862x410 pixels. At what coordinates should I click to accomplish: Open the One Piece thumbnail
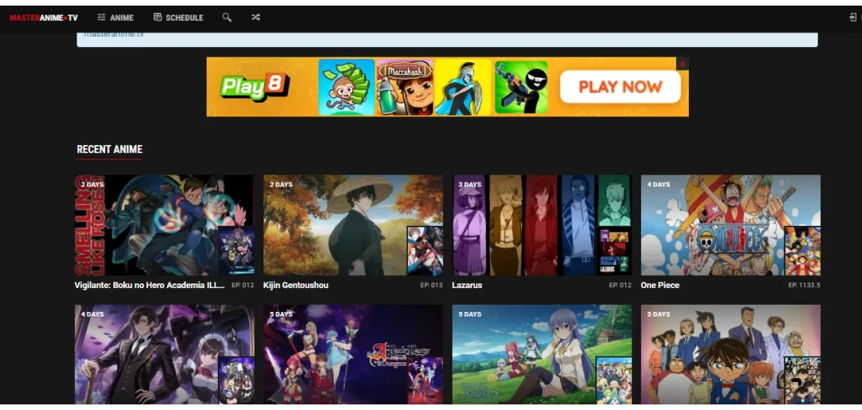(x=730, y=225)
